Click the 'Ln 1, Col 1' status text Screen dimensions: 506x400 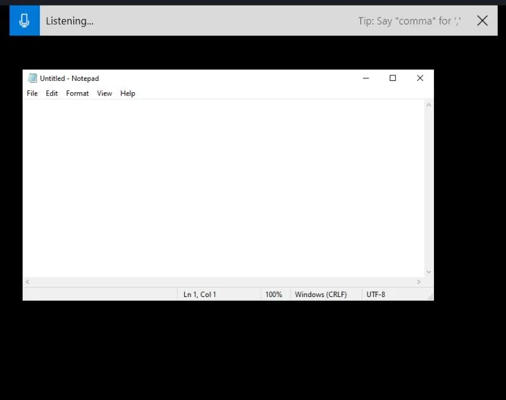point(200,294)
